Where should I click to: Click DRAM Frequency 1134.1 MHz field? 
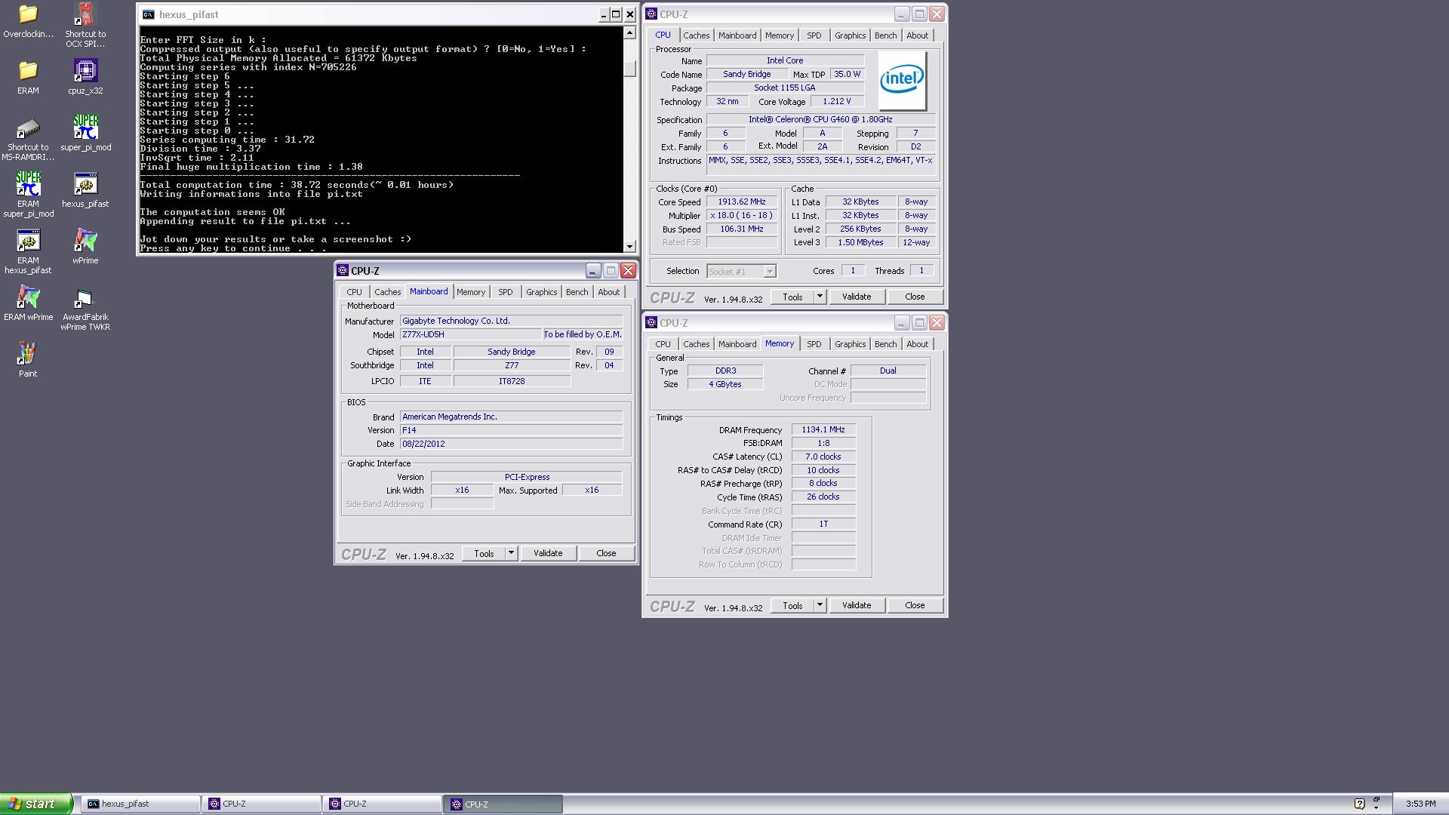(x=823, y=429)
